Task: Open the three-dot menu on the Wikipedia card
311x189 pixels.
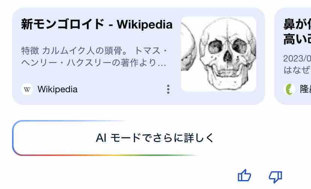Action: 168,89
